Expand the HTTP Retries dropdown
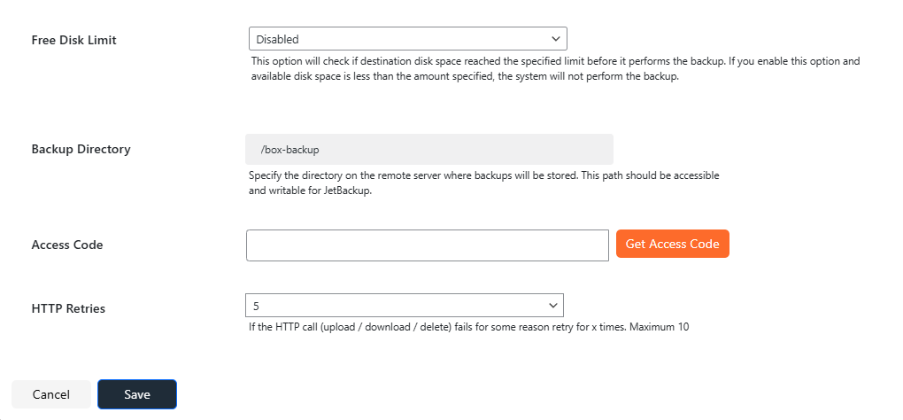This screenshot has height=420, width=903. pos(404,306)
